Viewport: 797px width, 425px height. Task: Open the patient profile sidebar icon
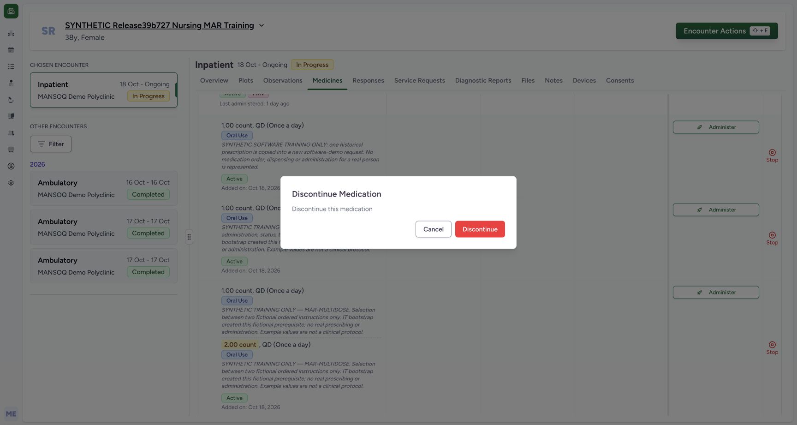tap(11, 83)
